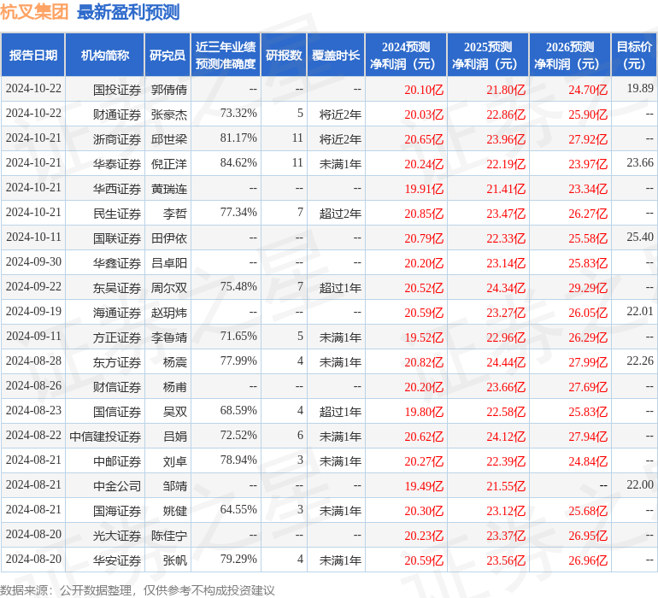Viewport: 658px width, 598px height.
Task: Click the 2026预测净利润 column header
Action: [x=570, y=55]
